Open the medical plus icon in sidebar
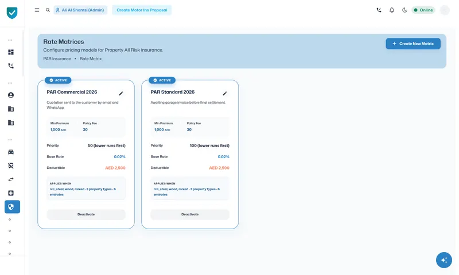Viewport: 459px width, 275px height. [11, 193]
